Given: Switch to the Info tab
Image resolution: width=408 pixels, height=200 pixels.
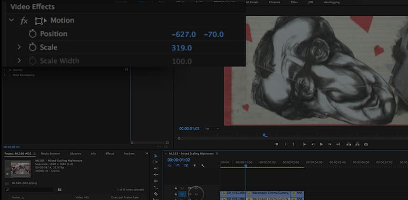Looking at the screenshot, I should pos(93,154).
